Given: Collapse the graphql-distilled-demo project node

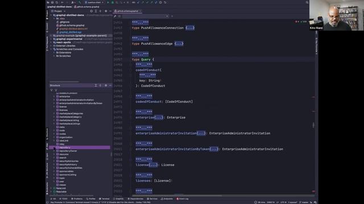Looking at the screenshot, I should click(51, 15).
